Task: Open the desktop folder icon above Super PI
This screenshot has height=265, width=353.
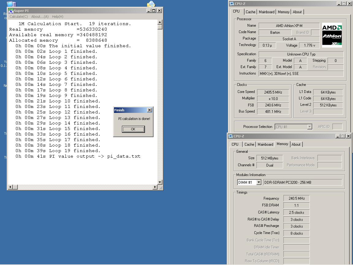Action: coord(151,4)
